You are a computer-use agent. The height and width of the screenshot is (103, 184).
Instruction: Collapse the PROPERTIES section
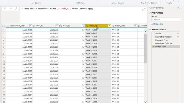click(150, 13)
